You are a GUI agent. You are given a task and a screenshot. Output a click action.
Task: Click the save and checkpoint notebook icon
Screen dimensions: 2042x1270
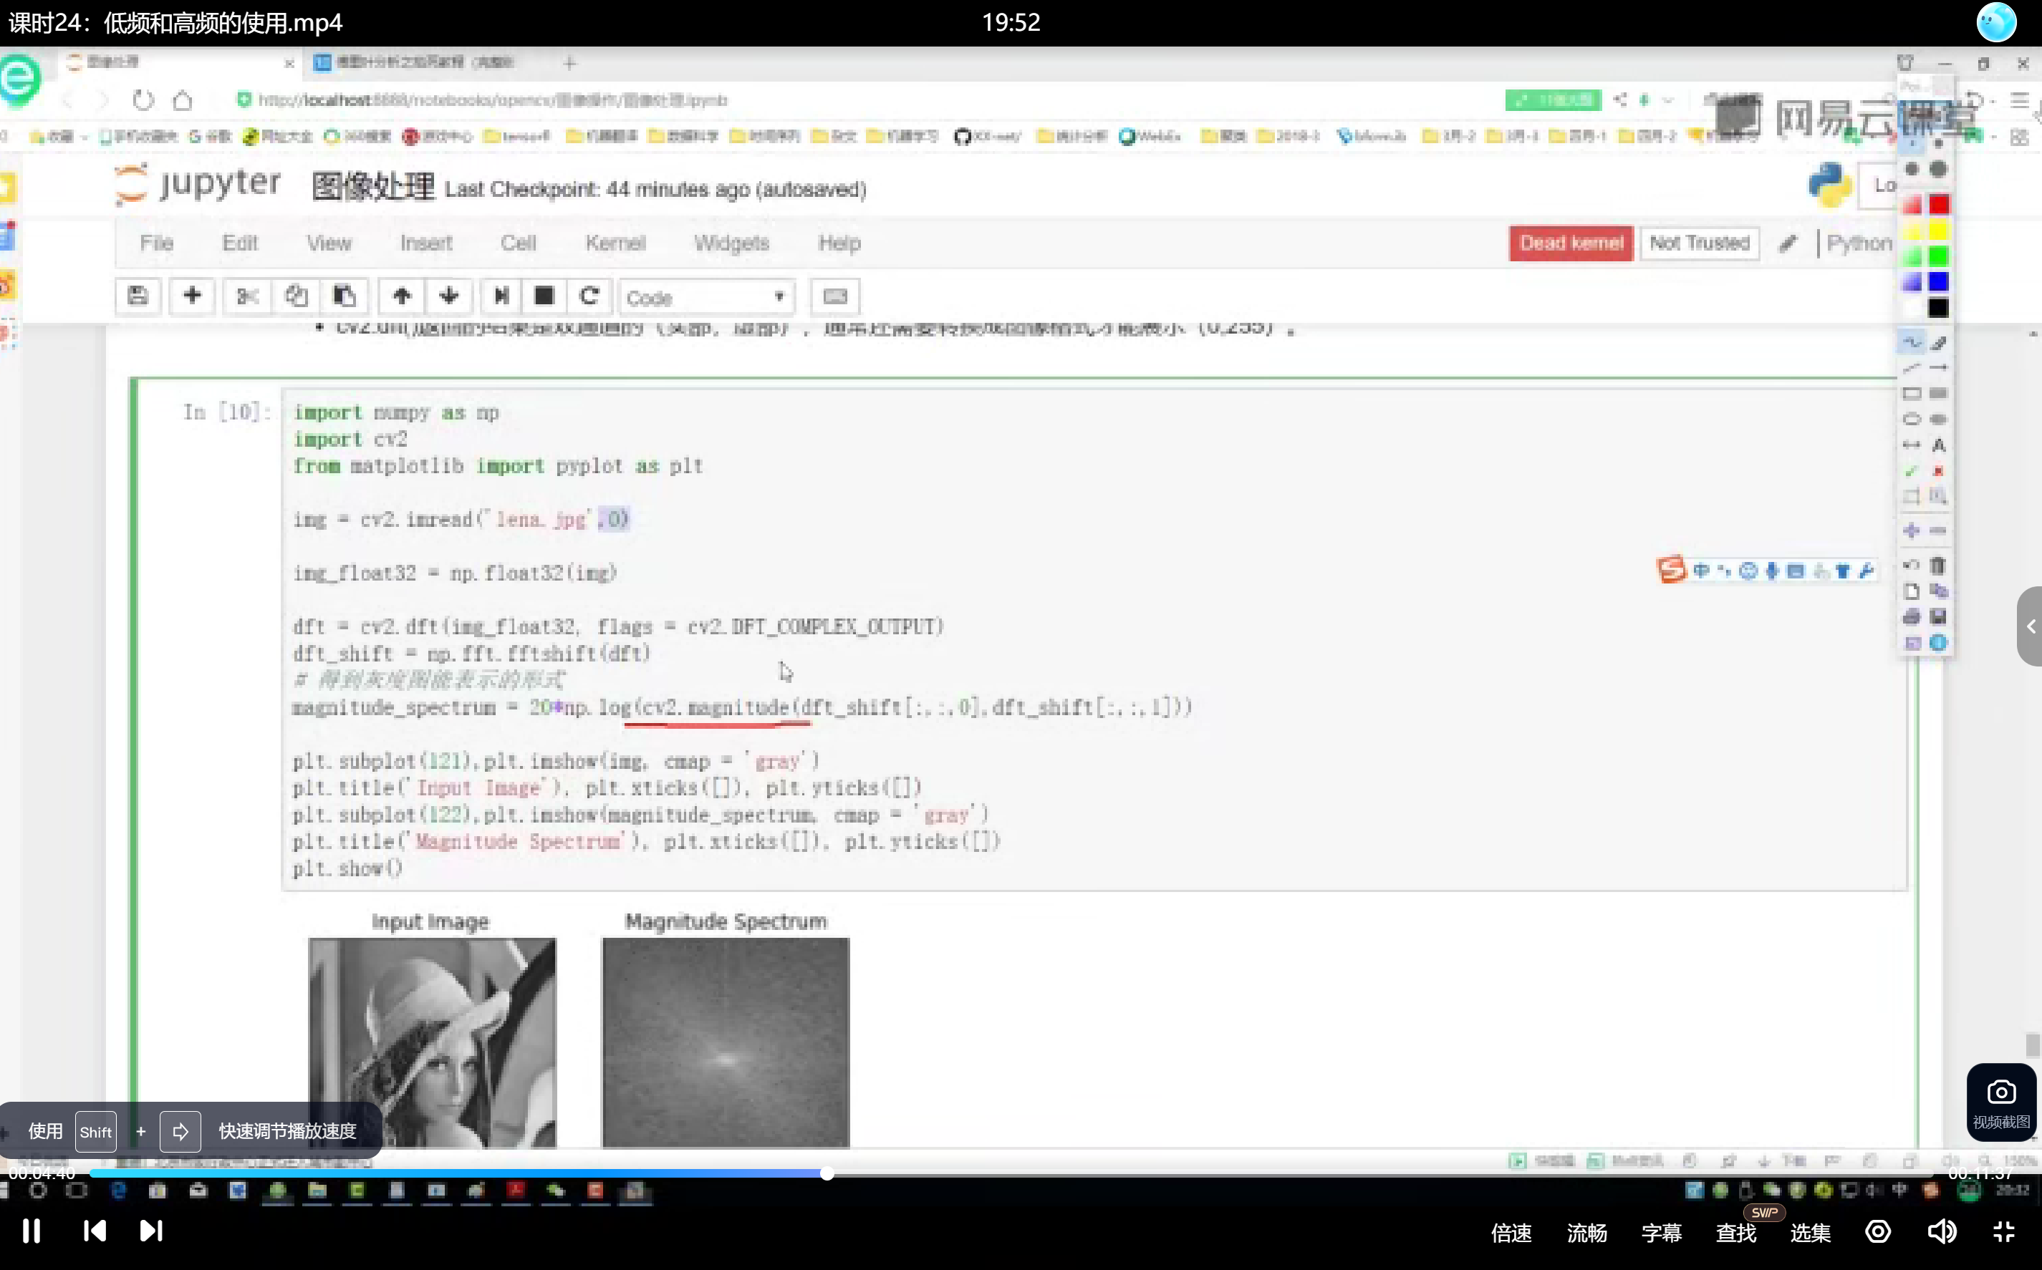(x=138, y=296)
